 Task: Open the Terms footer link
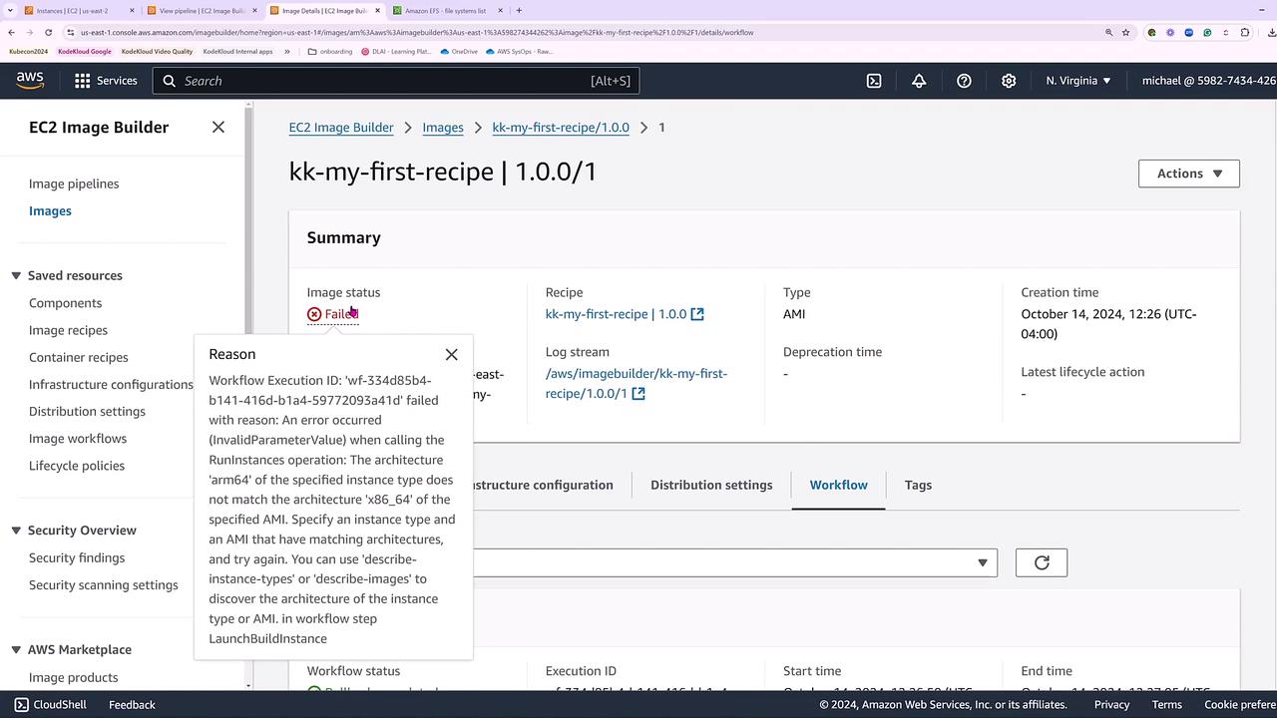[x=1167, y=705]
